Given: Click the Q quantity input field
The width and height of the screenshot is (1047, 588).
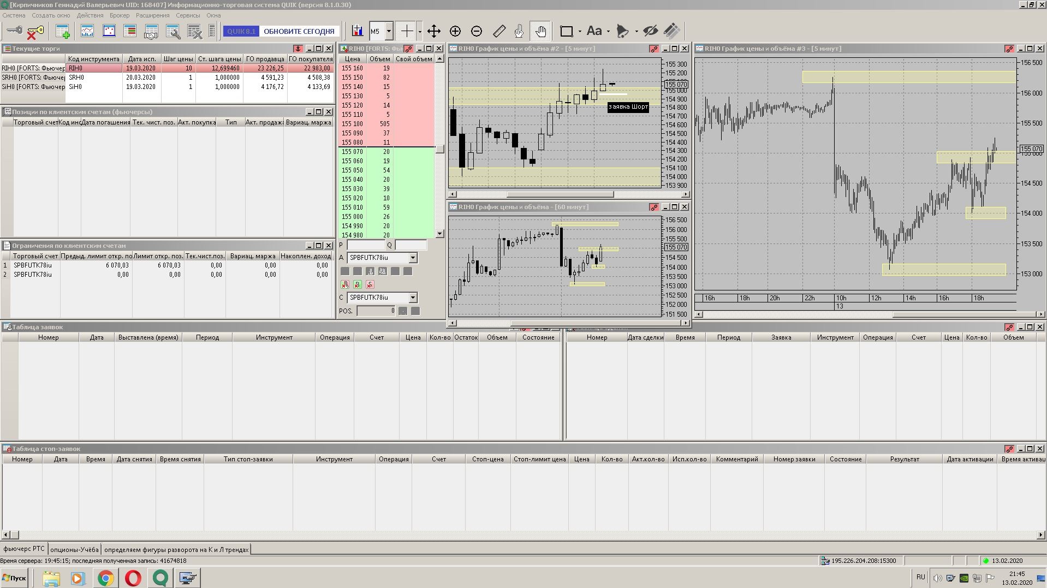Looking at the screenshot, I should [411, 245].
